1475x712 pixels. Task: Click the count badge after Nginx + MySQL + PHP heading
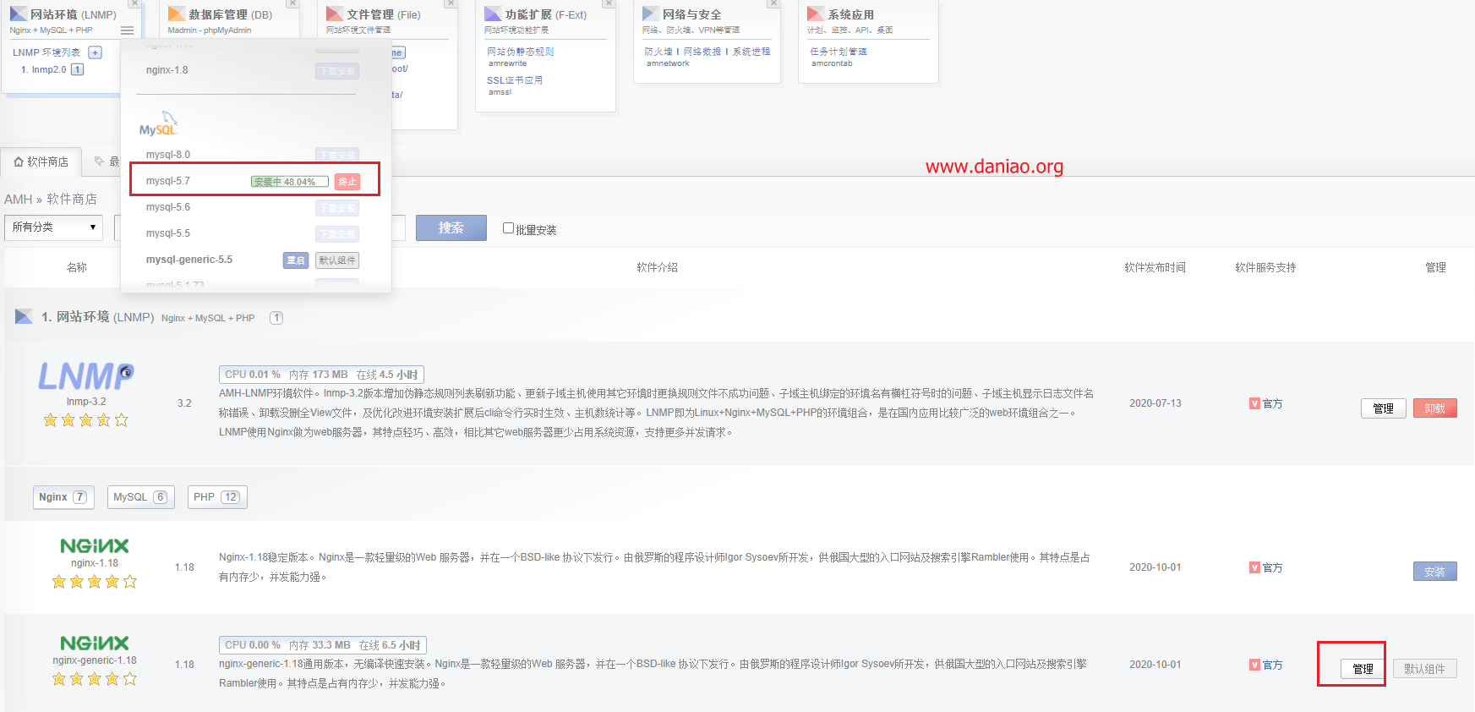pos(276,318)
